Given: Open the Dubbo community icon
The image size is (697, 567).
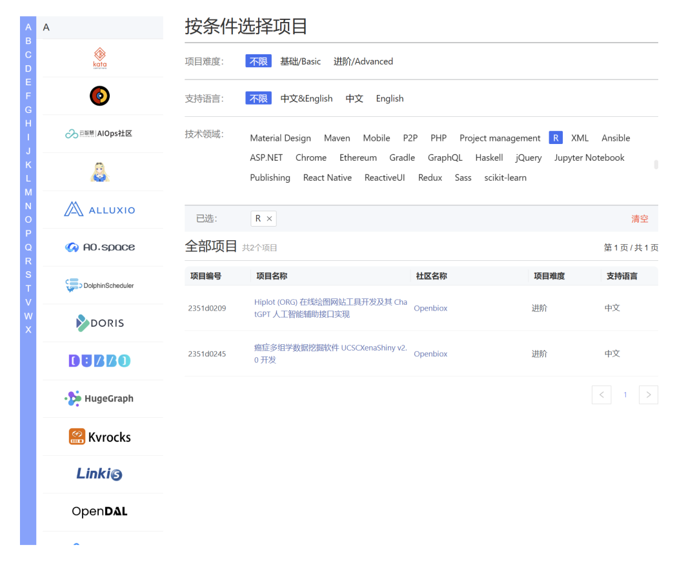Looking at the screenshot, I should 100,360.
